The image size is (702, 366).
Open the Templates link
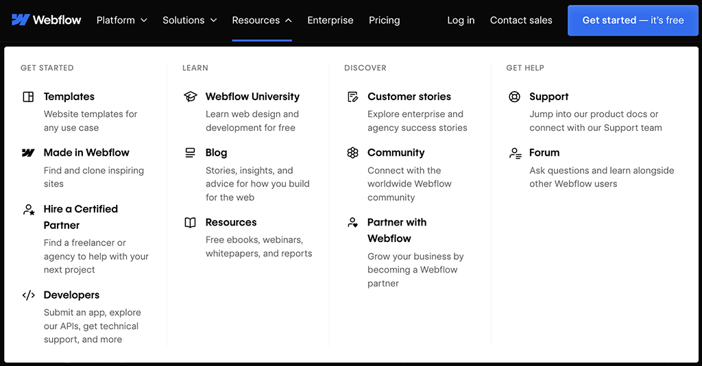click(x=69, y=97)
